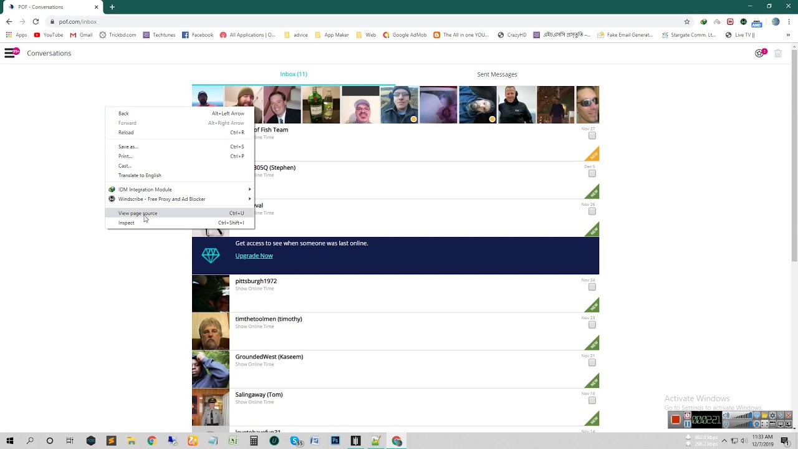This screenshot has height=449, width=798.
Task: Click Show Online Time under pittsburgh1972
Action: click(254, 289)
